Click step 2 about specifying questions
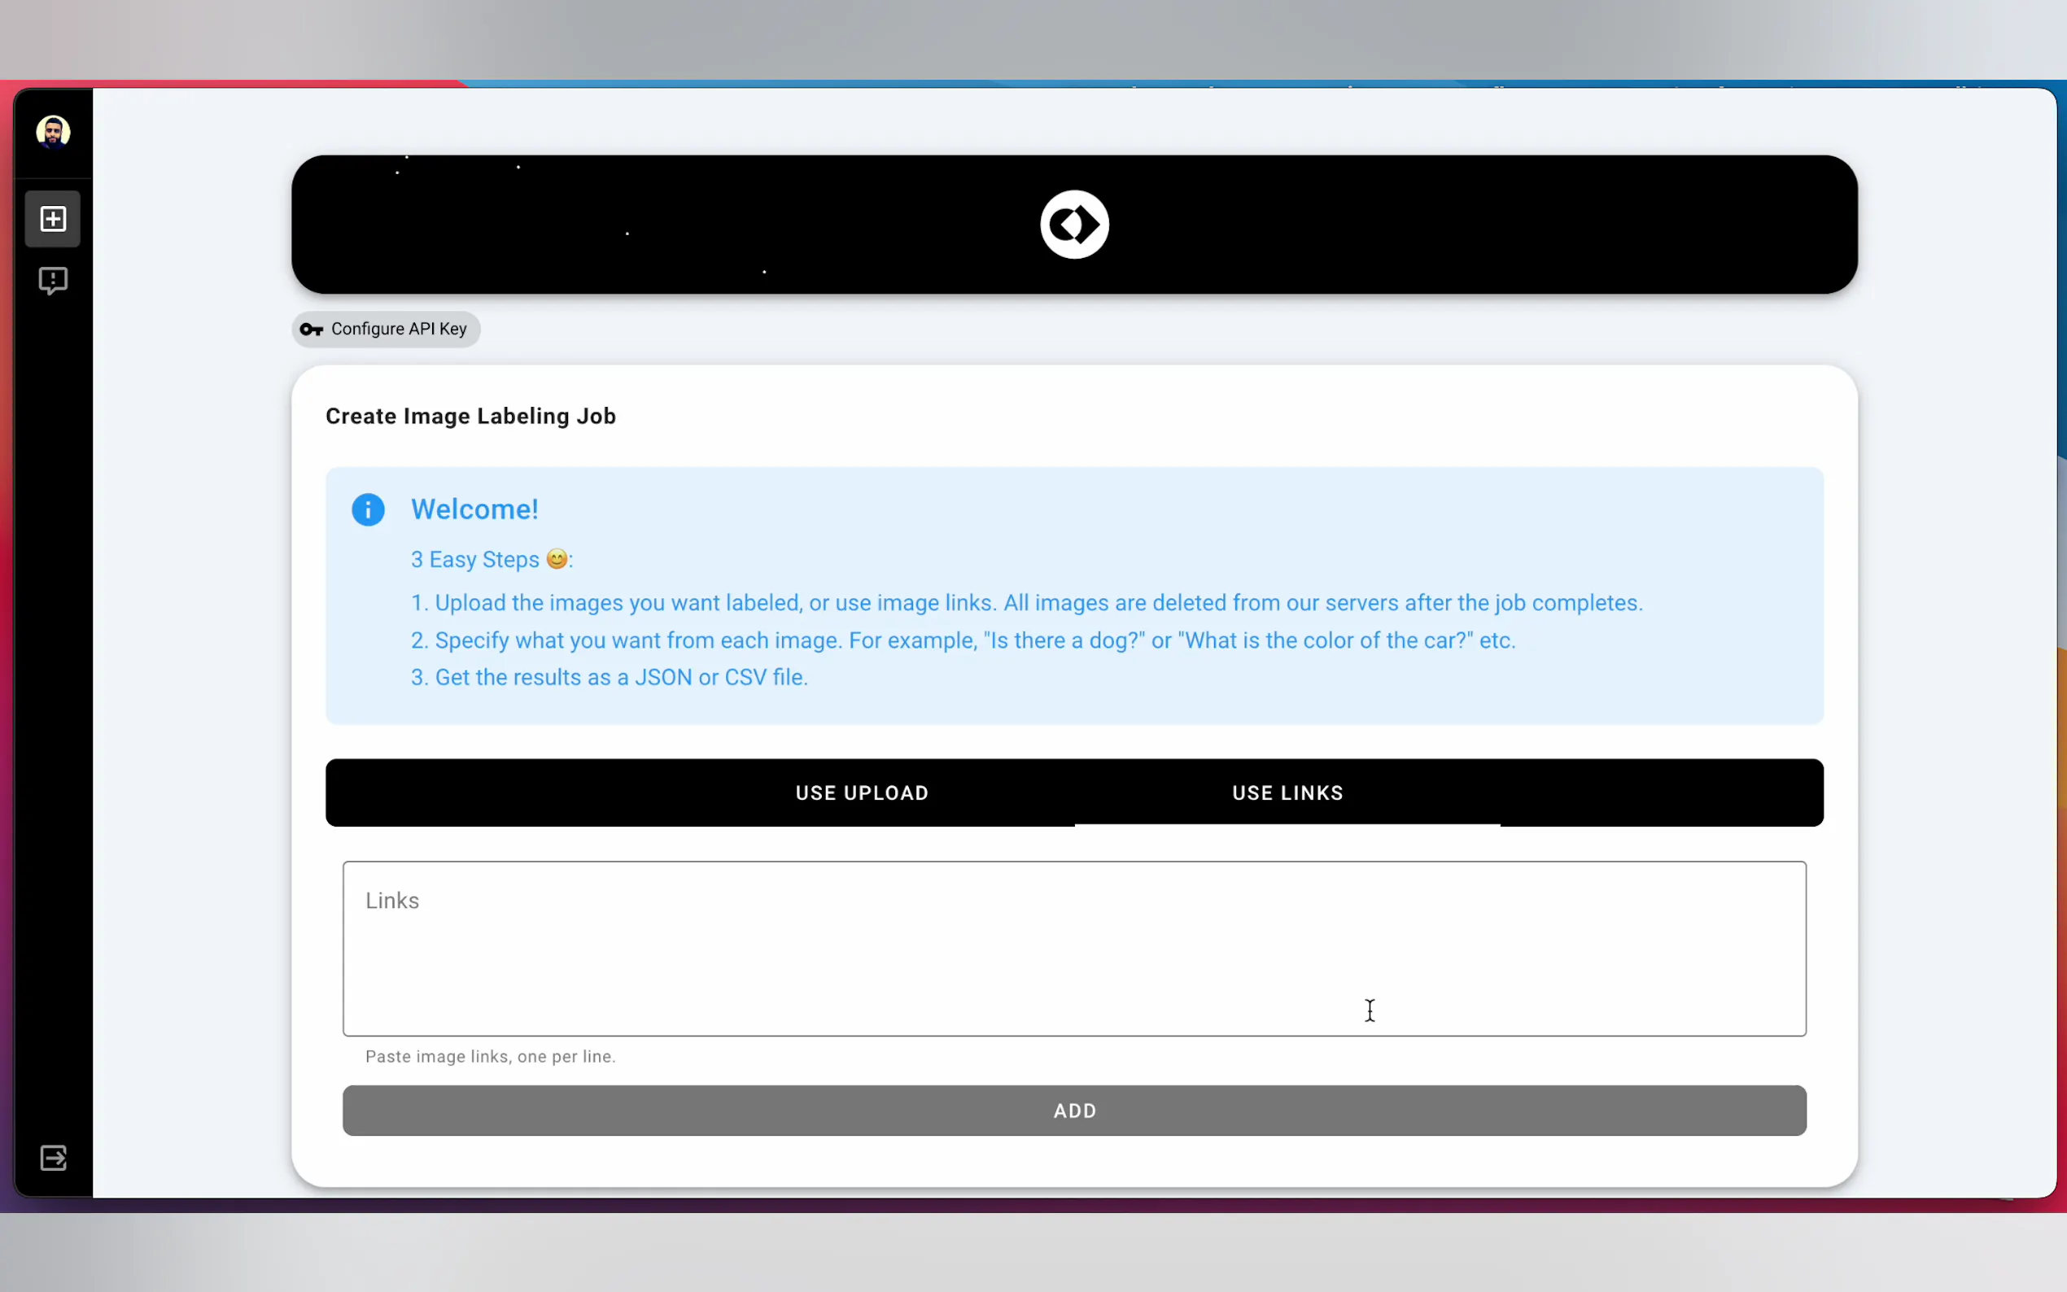Viewport: 2067px width, 1292px height. (962, 641)
